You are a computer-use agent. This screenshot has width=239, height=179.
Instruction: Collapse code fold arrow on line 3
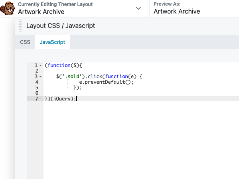41,77
